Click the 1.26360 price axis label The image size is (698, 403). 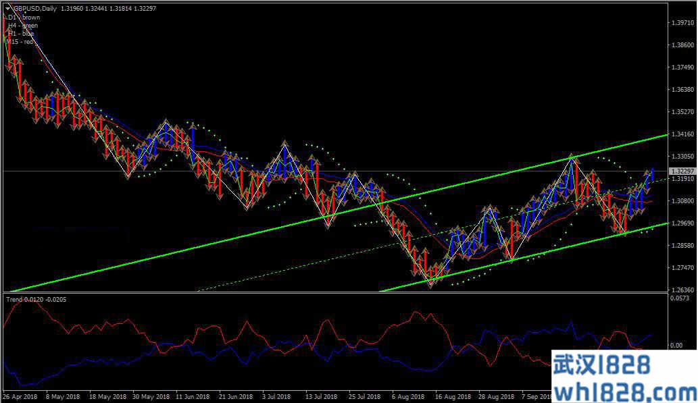[683, 290]
